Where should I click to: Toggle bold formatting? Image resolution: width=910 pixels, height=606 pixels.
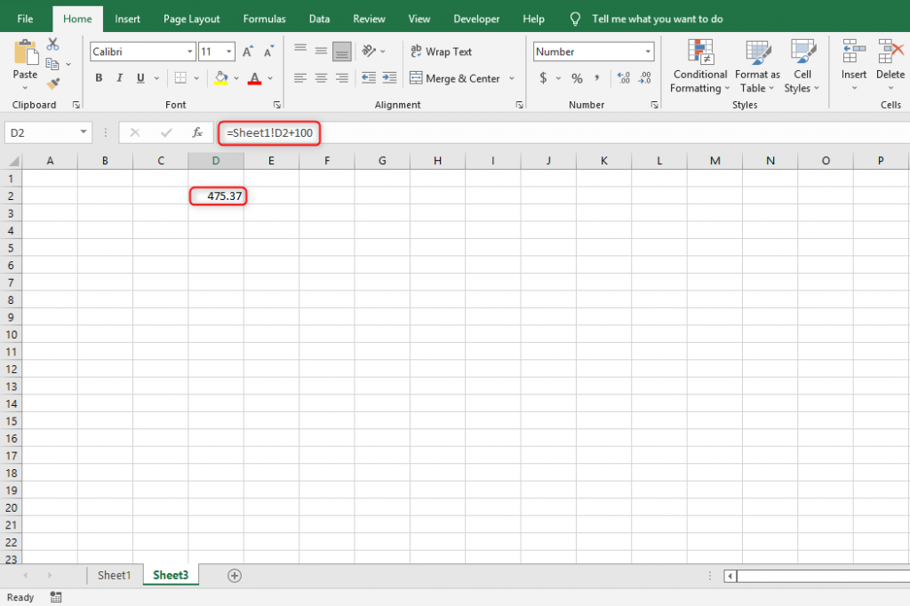click(99, 78)
